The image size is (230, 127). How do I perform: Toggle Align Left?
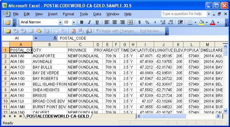click(107, 22)
